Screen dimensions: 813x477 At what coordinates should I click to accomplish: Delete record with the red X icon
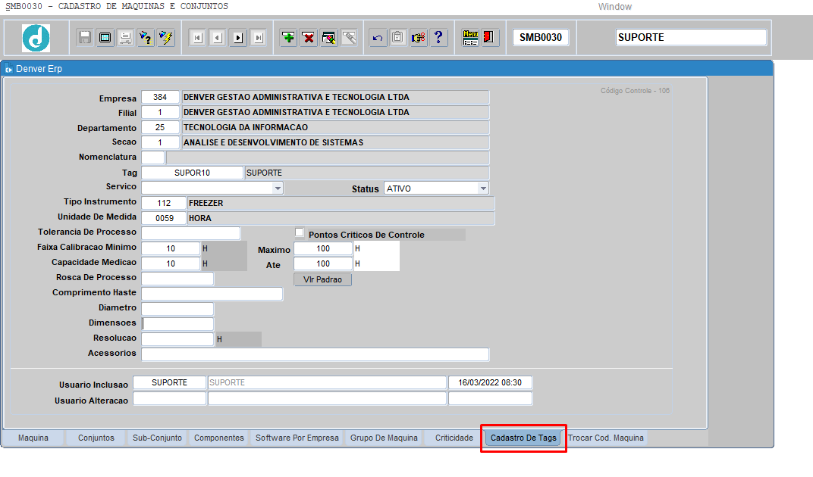pos(309,38)
